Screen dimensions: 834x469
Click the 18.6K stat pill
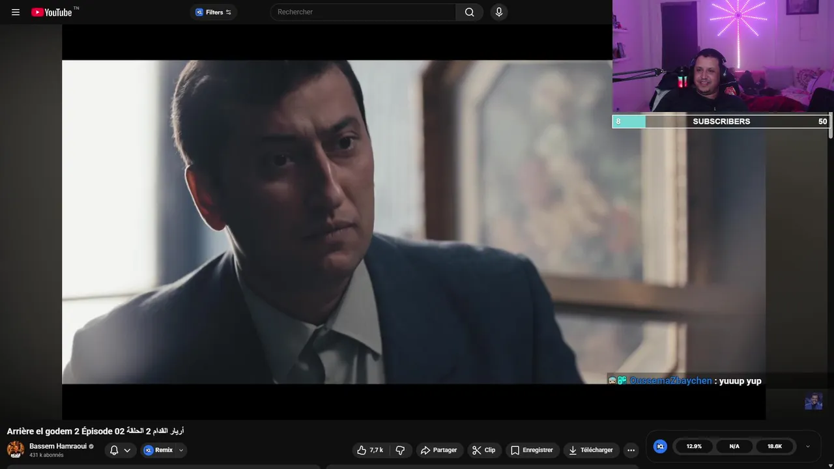tap(775, 446)
